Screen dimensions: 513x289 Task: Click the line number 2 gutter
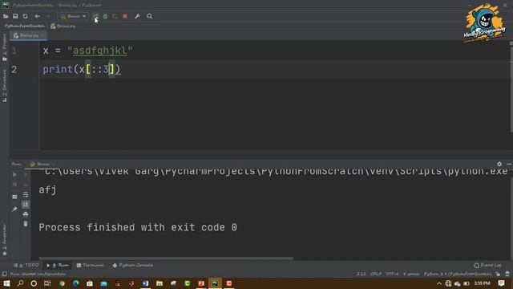(14, 70)
